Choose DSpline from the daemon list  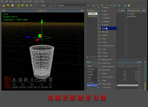click(107, 35)
